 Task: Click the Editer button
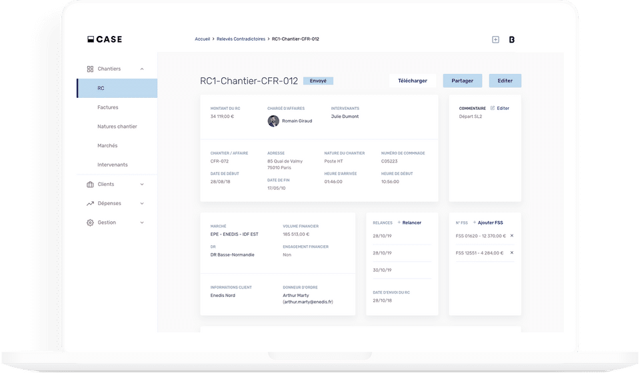coord(505,81)
